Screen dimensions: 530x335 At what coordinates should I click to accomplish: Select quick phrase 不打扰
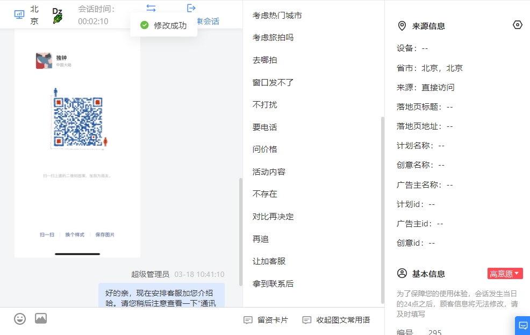point(264,105)
